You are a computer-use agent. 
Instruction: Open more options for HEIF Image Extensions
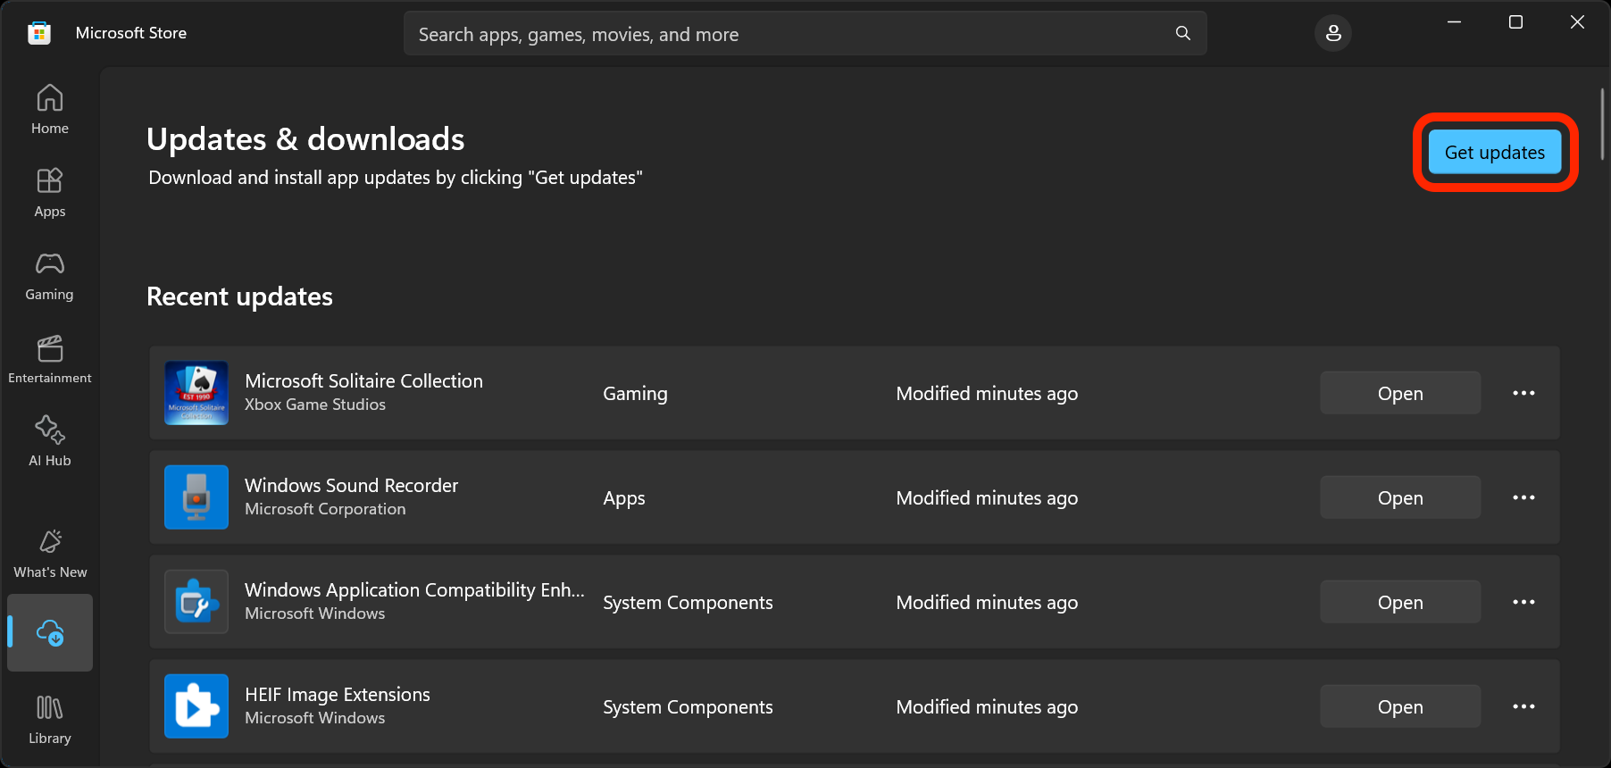[x=1523, y=706]
